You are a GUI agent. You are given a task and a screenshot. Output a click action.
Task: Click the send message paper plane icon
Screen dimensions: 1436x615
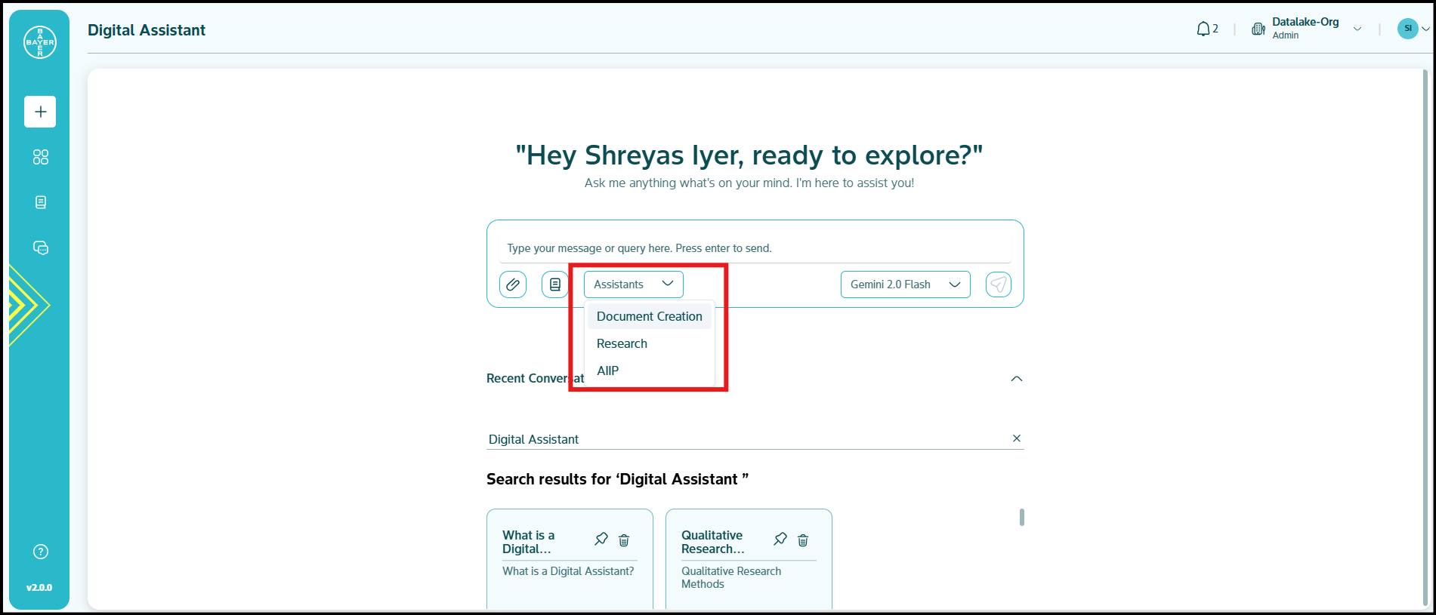pyautogui.click(x=998, y=284)
